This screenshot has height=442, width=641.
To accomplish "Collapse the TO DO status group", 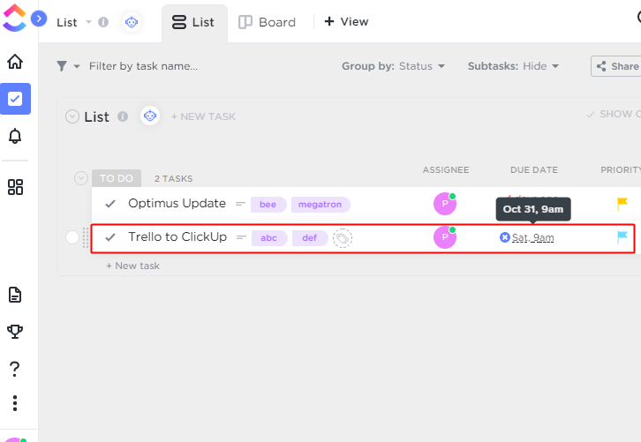I will pyautogui.click(x=81, y=178).
